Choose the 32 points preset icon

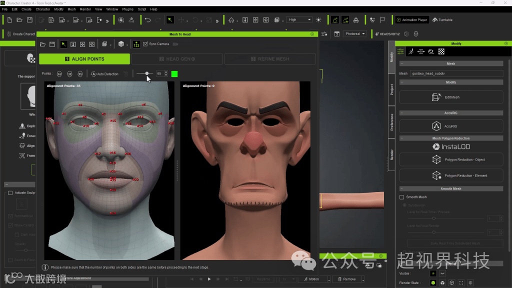[x=69, y=74]
